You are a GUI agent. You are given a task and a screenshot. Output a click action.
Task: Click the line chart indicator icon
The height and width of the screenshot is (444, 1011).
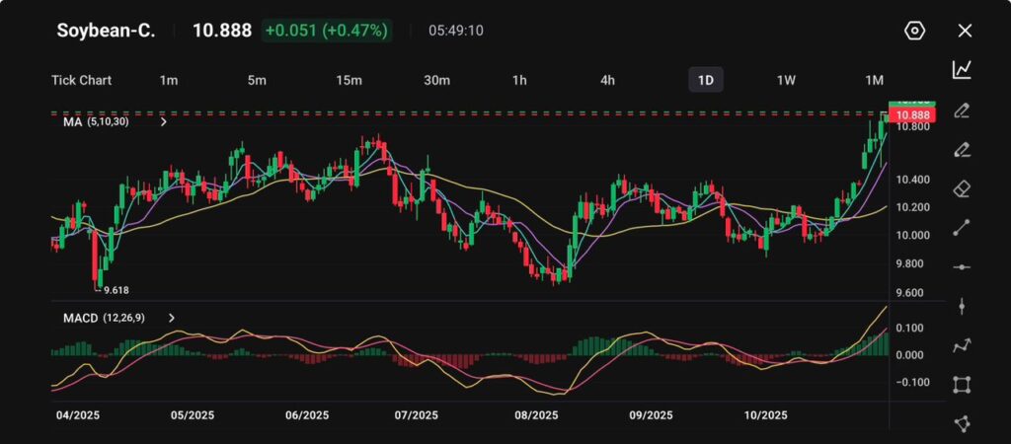962,70
